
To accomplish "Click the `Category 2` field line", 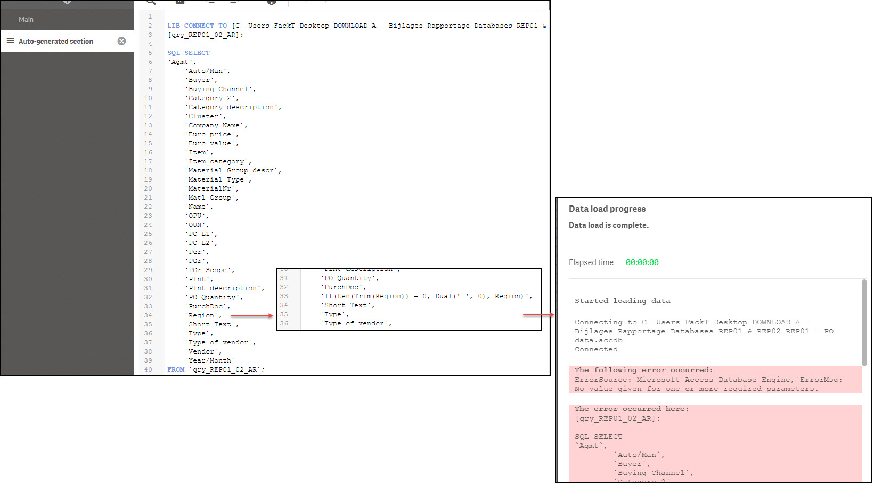I will (x=212, y=98).
